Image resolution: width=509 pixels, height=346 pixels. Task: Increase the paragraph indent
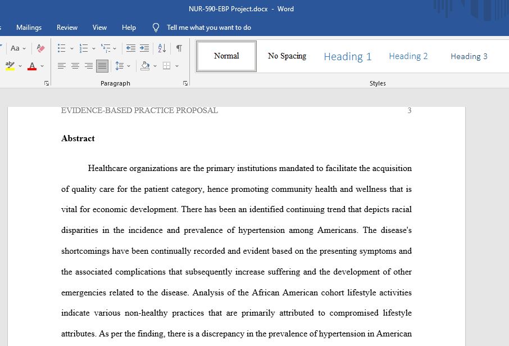[x=144, y=48]
